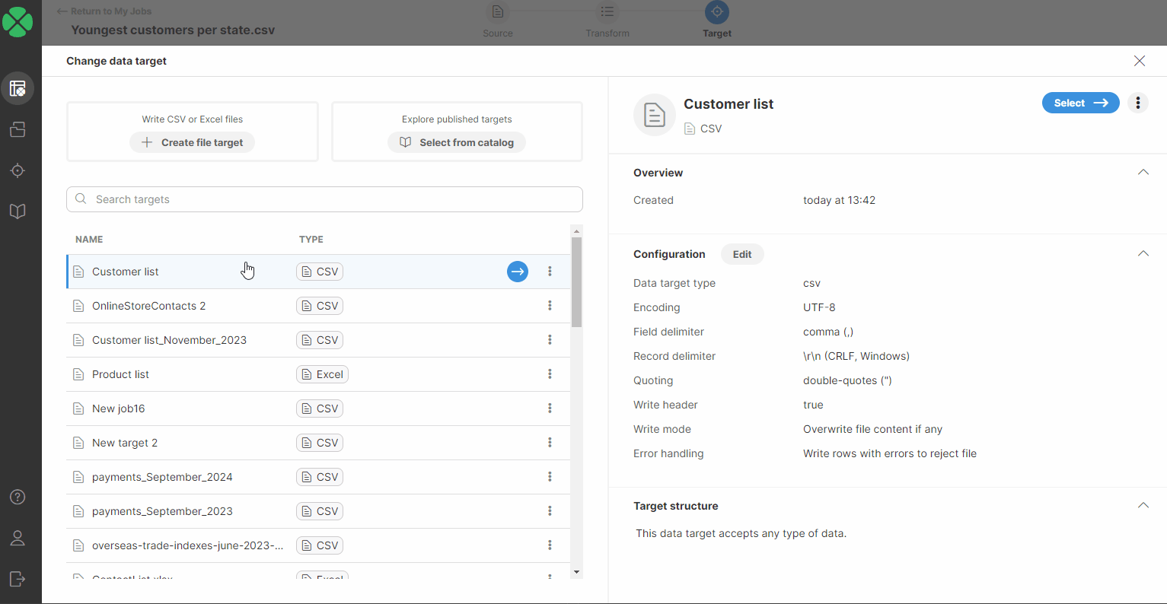Click the blue arrow on Customer list row
The height and width of the screenshot is (604, 1167).
pyautogui.click(x=517, y=272)
